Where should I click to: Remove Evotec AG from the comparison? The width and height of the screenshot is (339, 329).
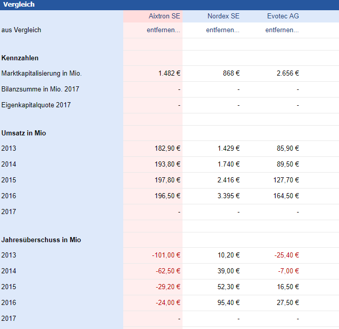[282, 30]
